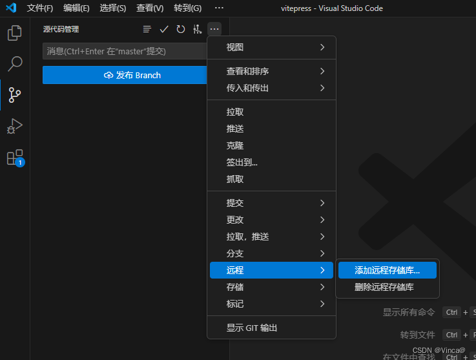Toggle view as tree/list icon
The width and height of the screenshot is (476, 360).
147,29
